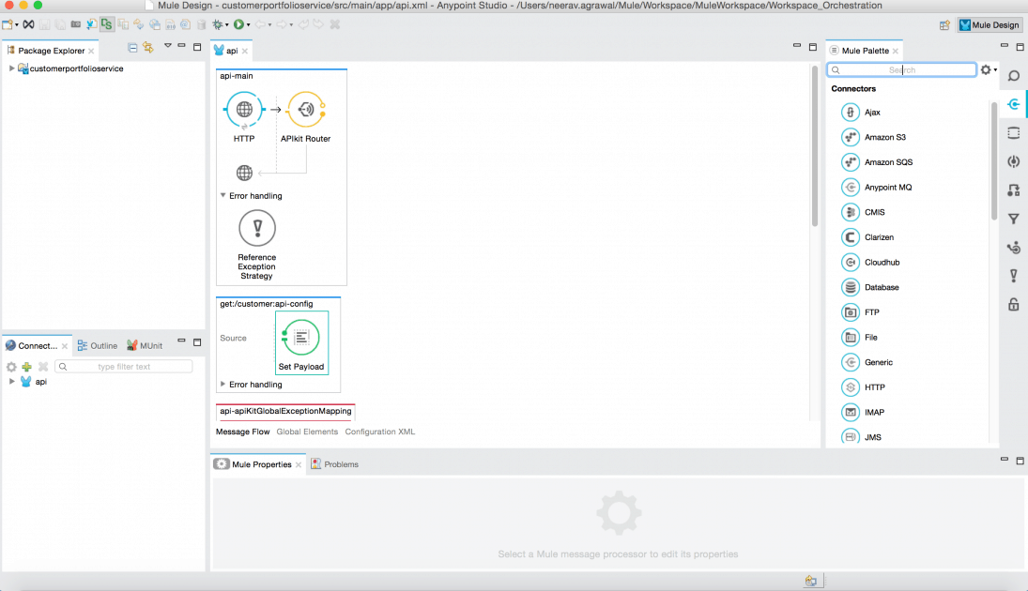The height and width of the screenshot is (591, 1028).
Task: Switch to the Global Elements view
Action: 307,432
